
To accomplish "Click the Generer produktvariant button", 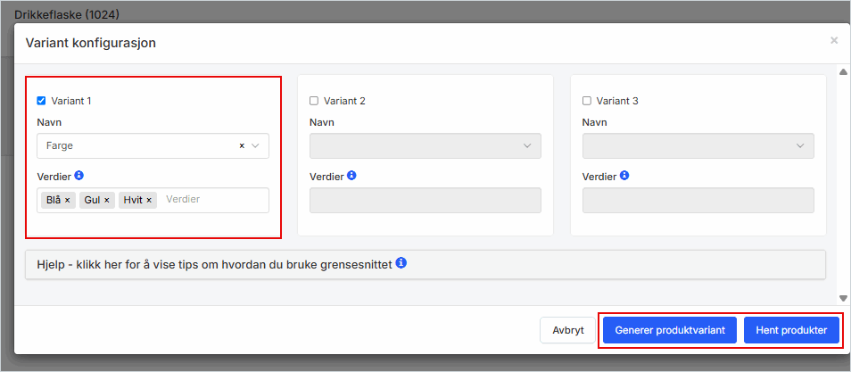I will [669, 330].
